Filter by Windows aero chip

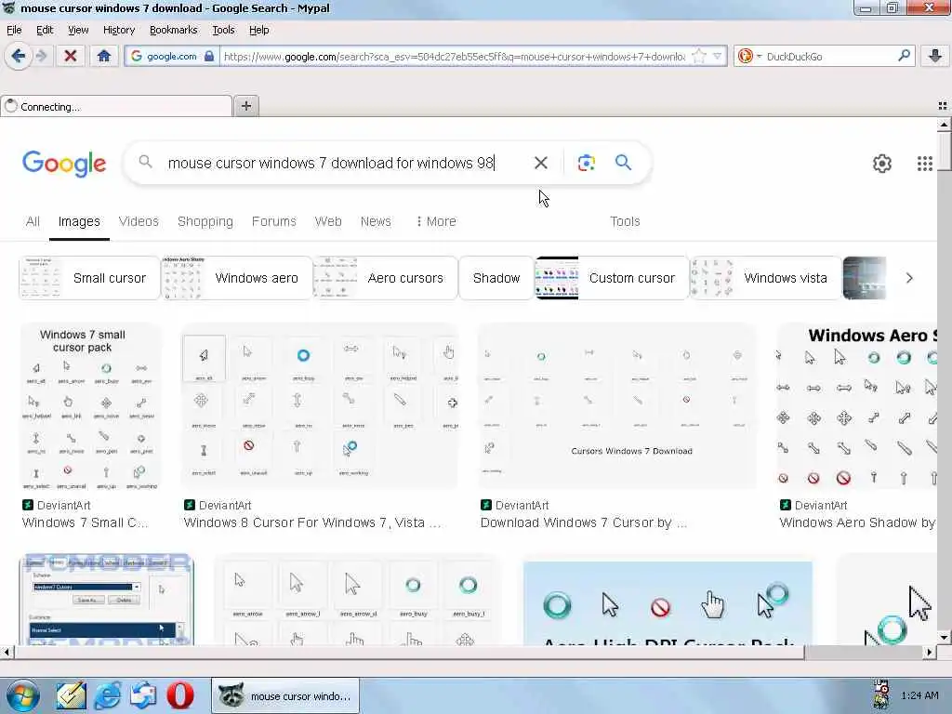236,278
